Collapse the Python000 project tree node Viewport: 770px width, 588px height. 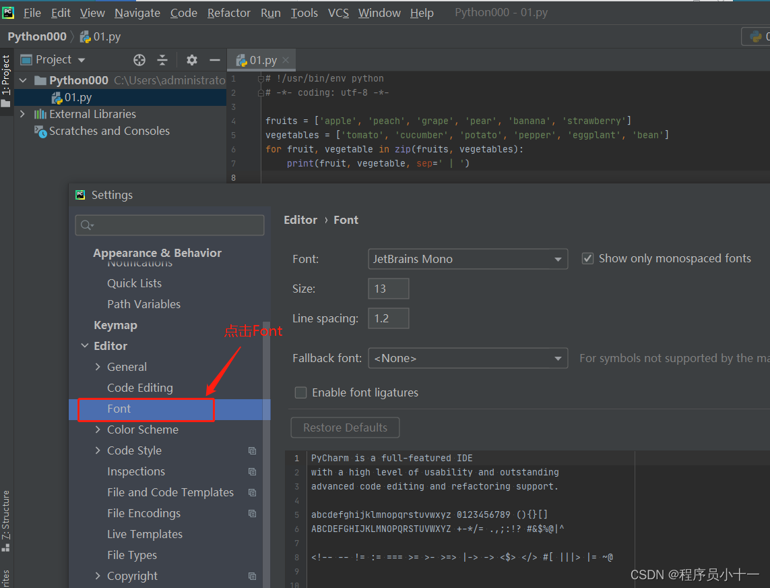pos(23,80)
